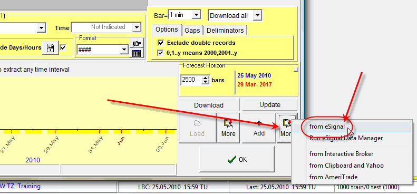The width and height of the screenshot is (417, 194).
Task: Increase the forecast horizon bars stepper
Action: pos(205,78)
